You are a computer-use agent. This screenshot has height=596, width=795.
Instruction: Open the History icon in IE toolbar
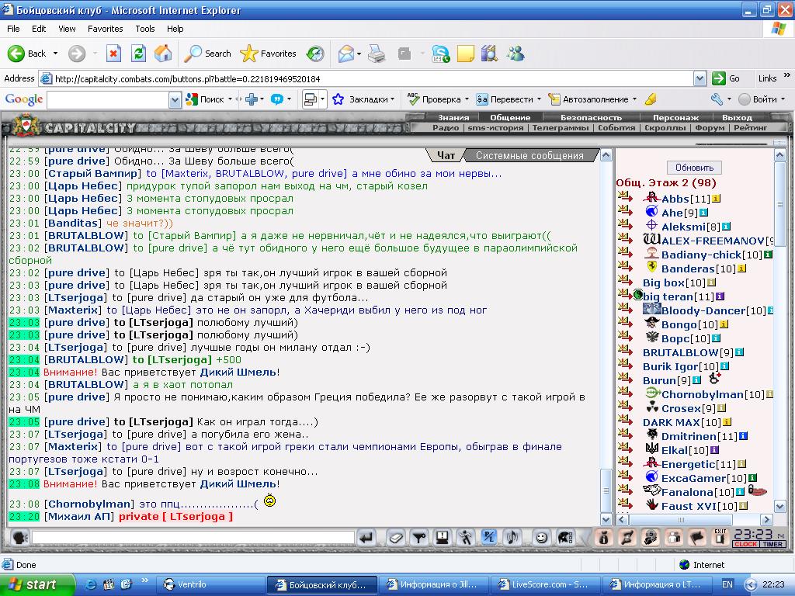[x=315, y=54]
